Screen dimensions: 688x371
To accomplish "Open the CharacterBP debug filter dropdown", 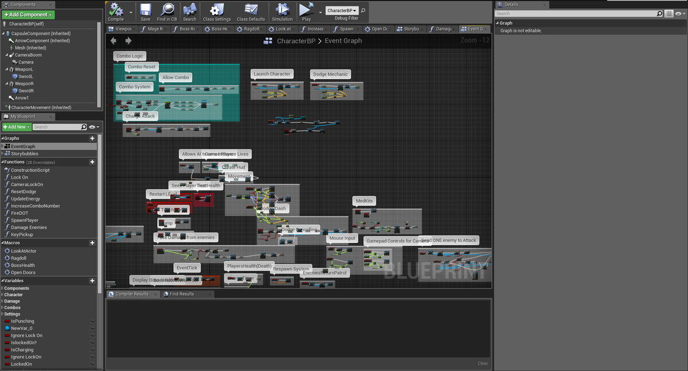I will coord(342,11).
